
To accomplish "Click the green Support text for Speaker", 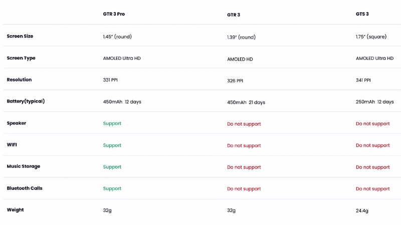I will (x=112, y=123).
